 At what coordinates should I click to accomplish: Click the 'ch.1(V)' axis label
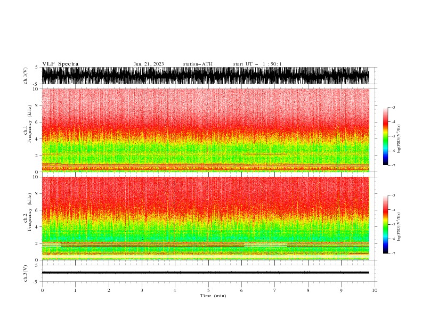[x=26, y=76]
